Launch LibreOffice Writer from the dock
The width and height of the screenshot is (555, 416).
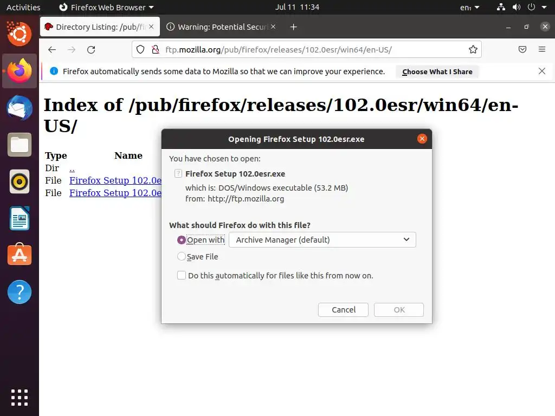(19, 219)
